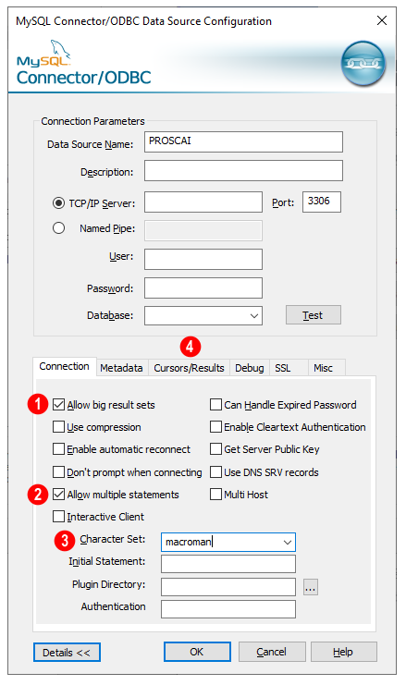Screen dimensions: 406x685
Task: Collapse options with the Details button
Action: tap(67, 653)
